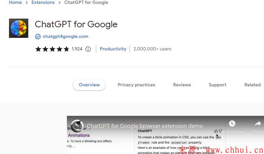The image size is (264, 154).
Task: Click the 'ChatGPT for Google' breadcrumb text
Action: pos(86,2)
